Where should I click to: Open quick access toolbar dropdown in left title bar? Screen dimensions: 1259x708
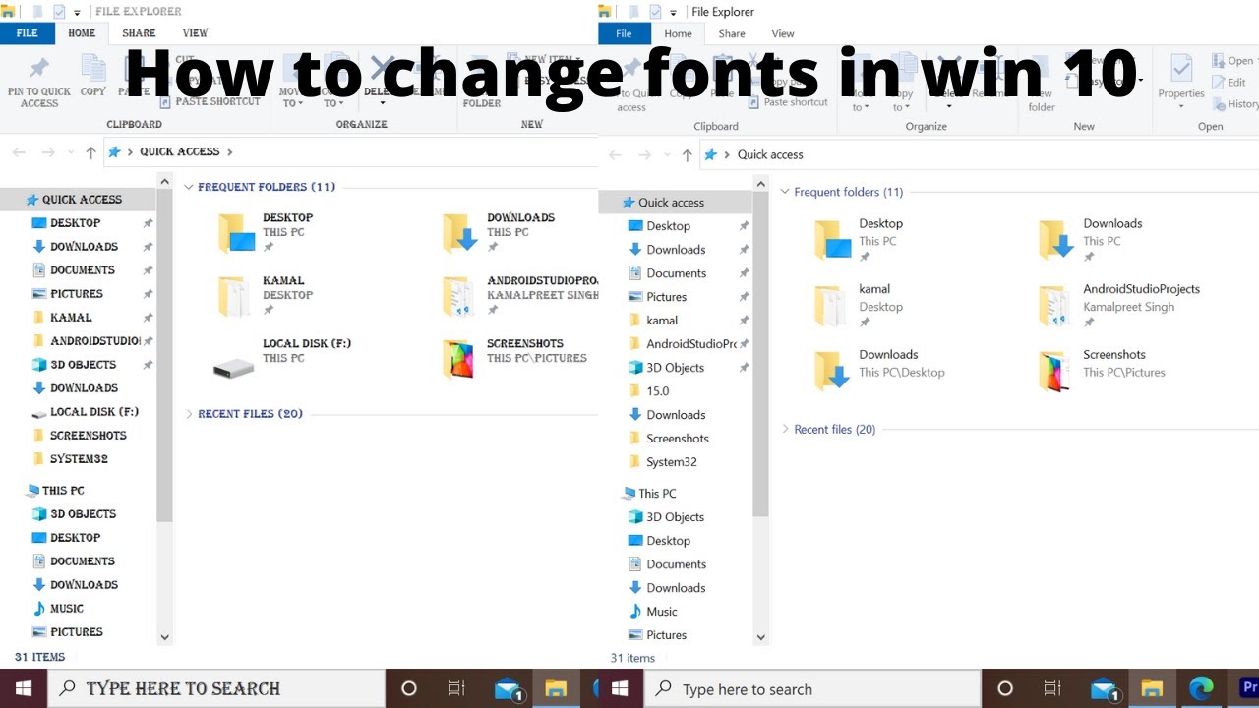pyautogui.click(x=78, y=12)
